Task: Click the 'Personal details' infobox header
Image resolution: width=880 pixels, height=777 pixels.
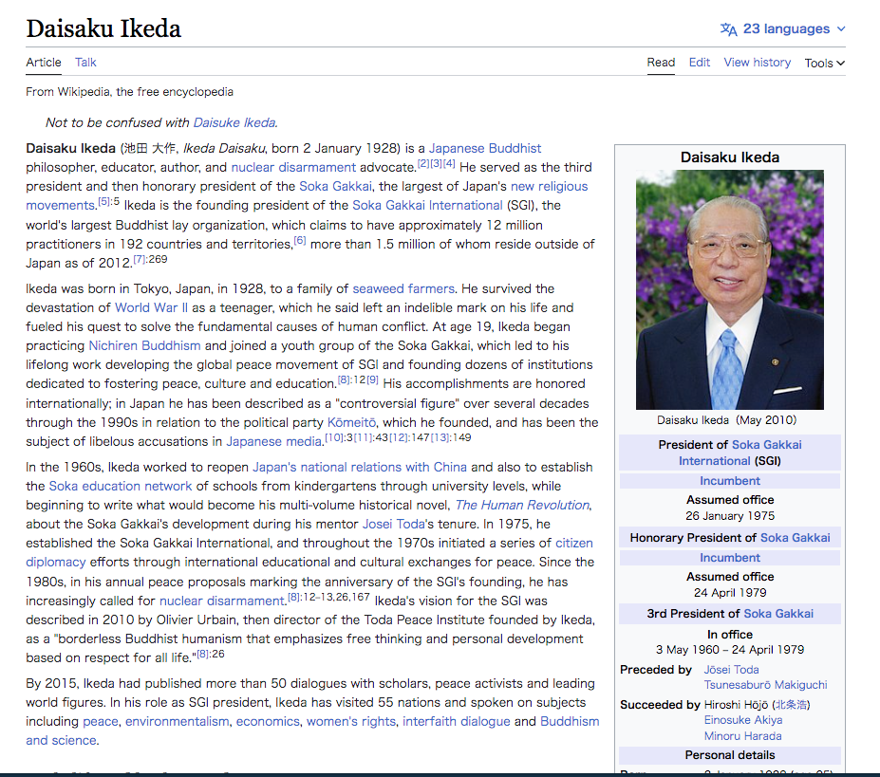Action: pyautogui.click(x=730, y=755)
